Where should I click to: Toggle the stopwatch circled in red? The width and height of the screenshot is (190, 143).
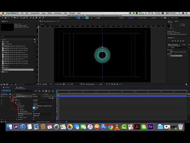click(x=13, y=100)
